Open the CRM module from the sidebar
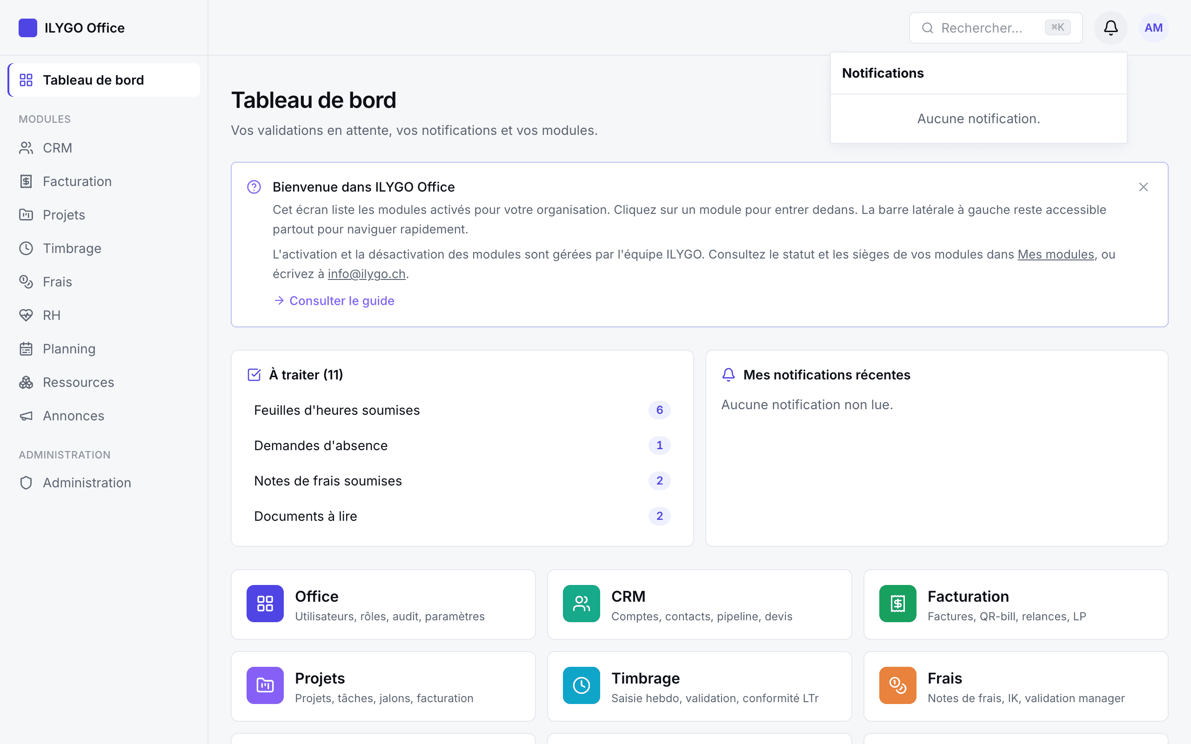The image size is (1191, 744). coord(104,148)
